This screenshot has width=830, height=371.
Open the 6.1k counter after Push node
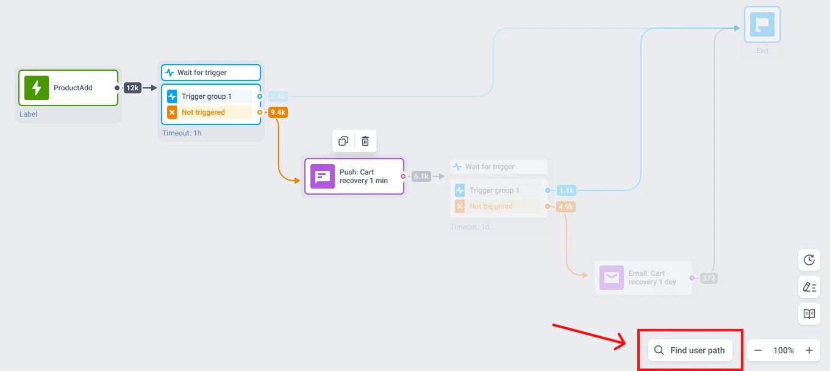coord(421,176)
